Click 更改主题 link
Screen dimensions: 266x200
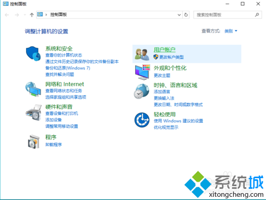(x=162, y=76)
